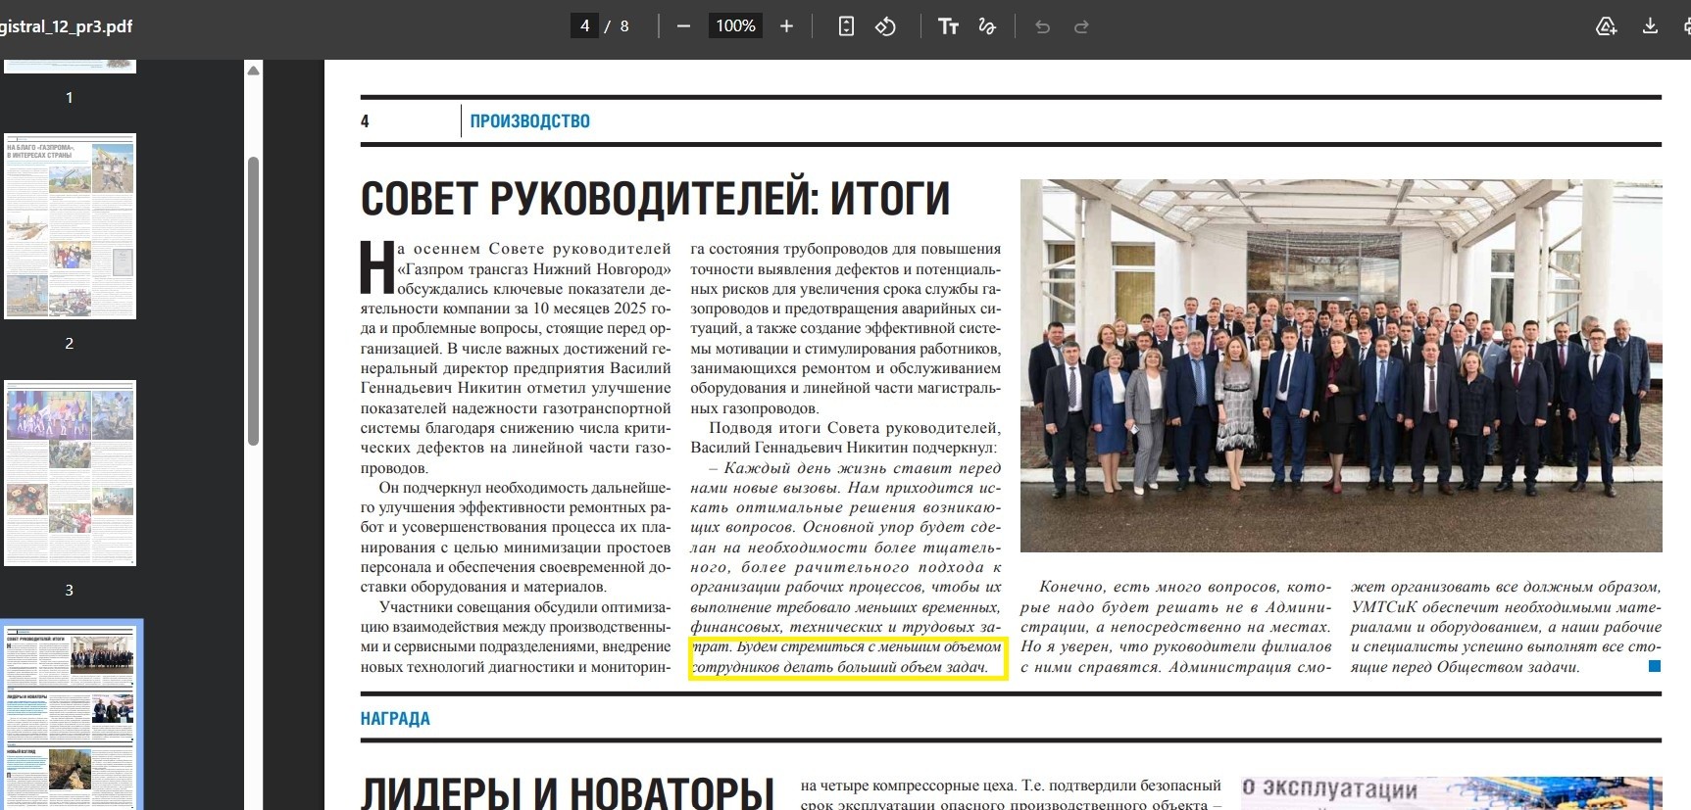
Task: Click the НАГРАДА section label
Action: 395,719
